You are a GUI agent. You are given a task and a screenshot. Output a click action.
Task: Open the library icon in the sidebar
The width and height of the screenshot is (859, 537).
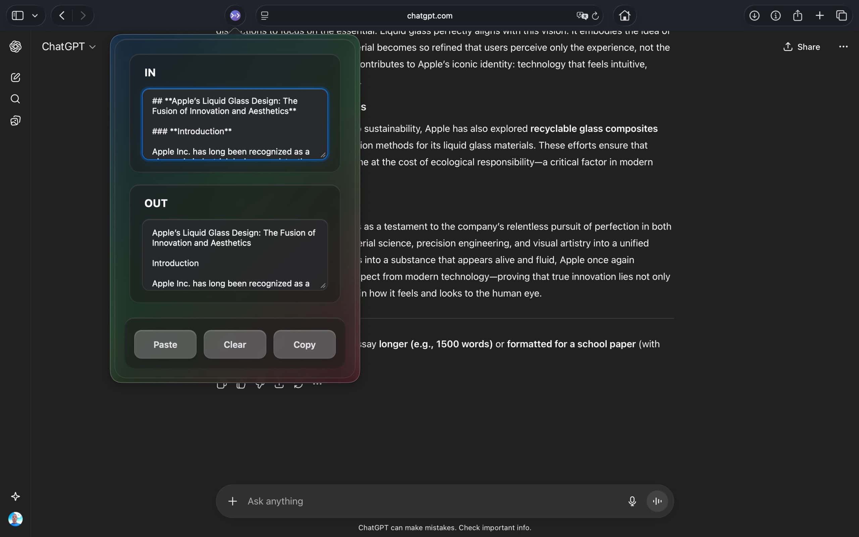(x=16, y=120)
